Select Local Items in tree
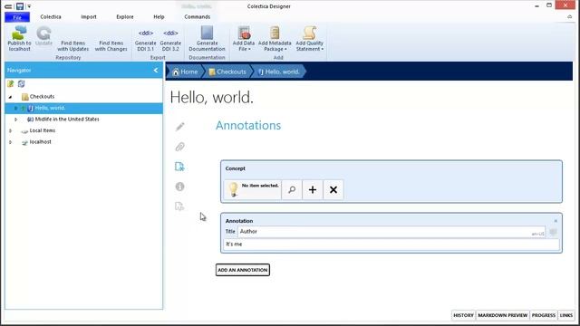This screenshot has height=326, width=580. 38,130
